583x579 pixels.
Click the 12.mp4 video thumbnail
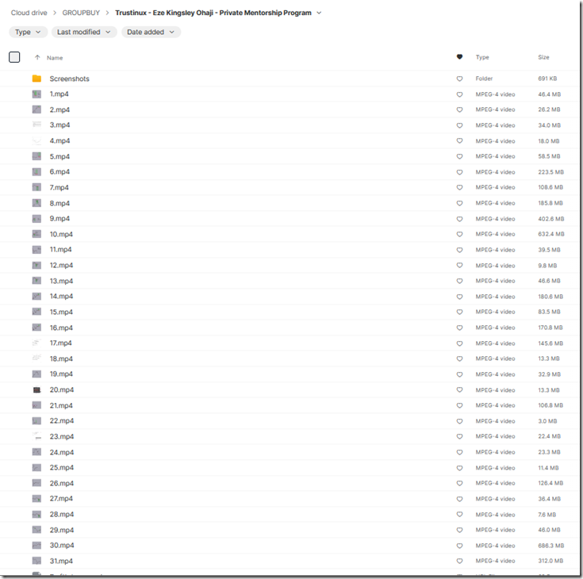coord(36,265)
